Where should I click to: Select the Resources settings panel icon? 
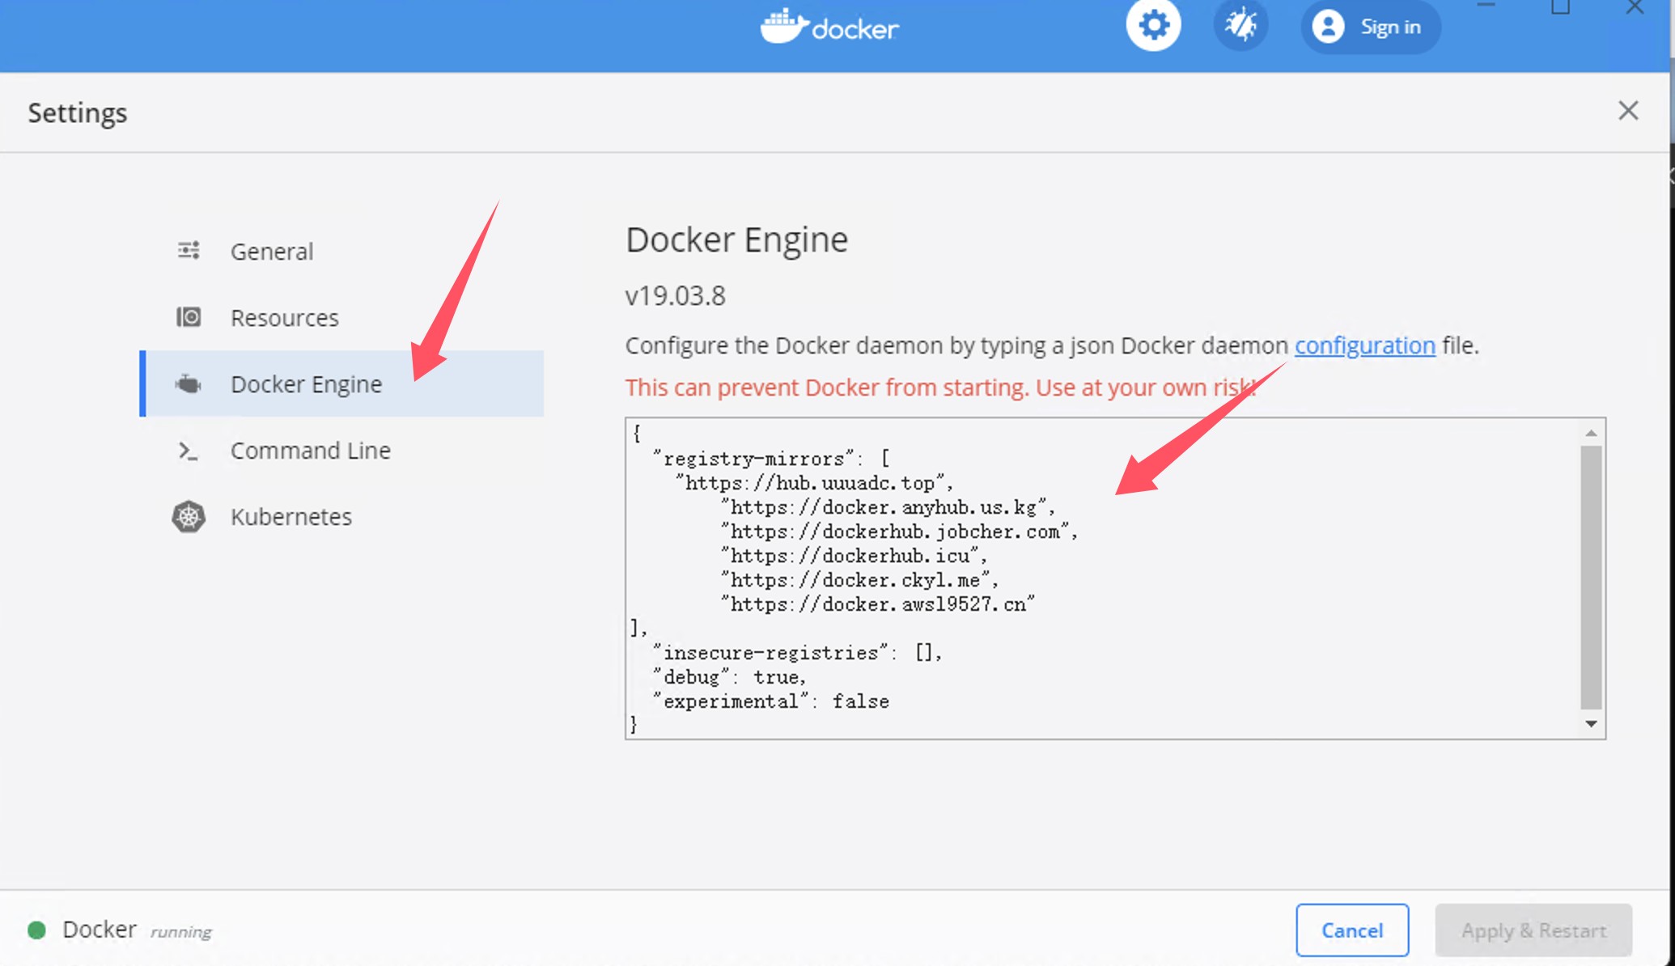click(188, 316)
